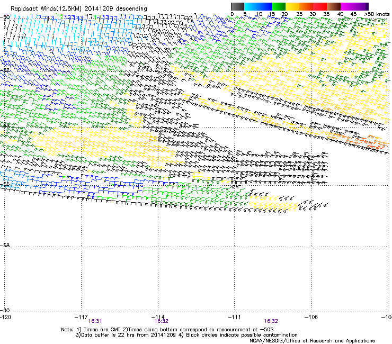392x344 pixels.
Task: Click the '-60' latitude axis label
Action: click(5, 310)
